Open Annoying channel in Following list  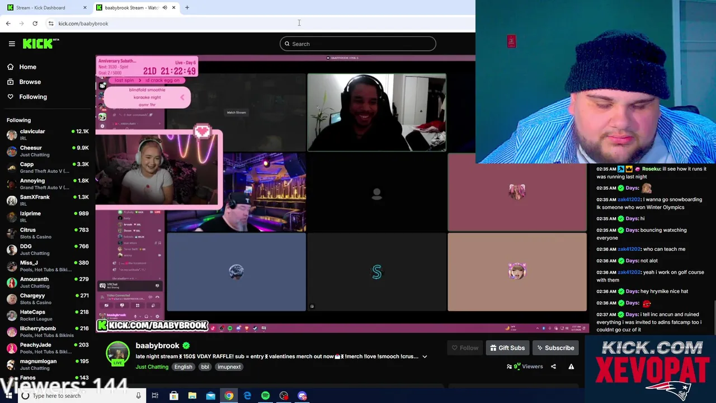[x=48, y=184]
